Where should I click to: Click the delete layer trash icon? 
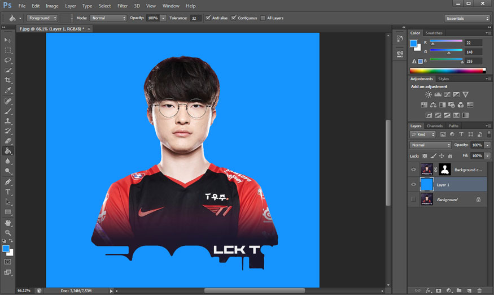pos(479,290)
